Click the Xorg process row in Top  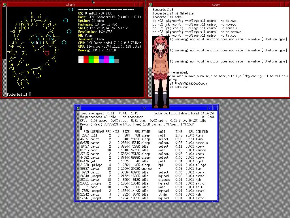coord(144,135)
